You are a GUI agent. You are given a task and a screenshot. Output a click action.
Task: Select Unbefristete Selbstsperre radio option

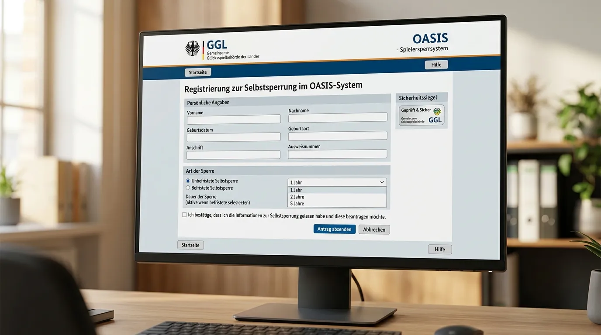(188, 181)
